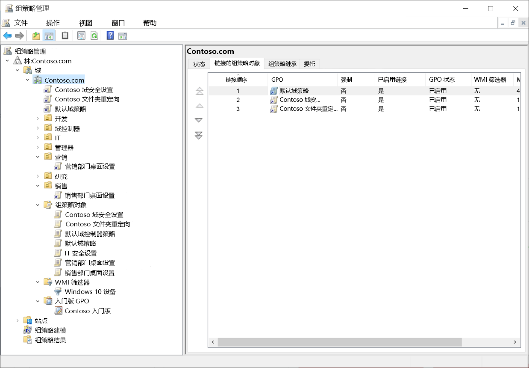Move link down one position arrow
Viewport: 529px width, 368px height.
click(199, 120)
